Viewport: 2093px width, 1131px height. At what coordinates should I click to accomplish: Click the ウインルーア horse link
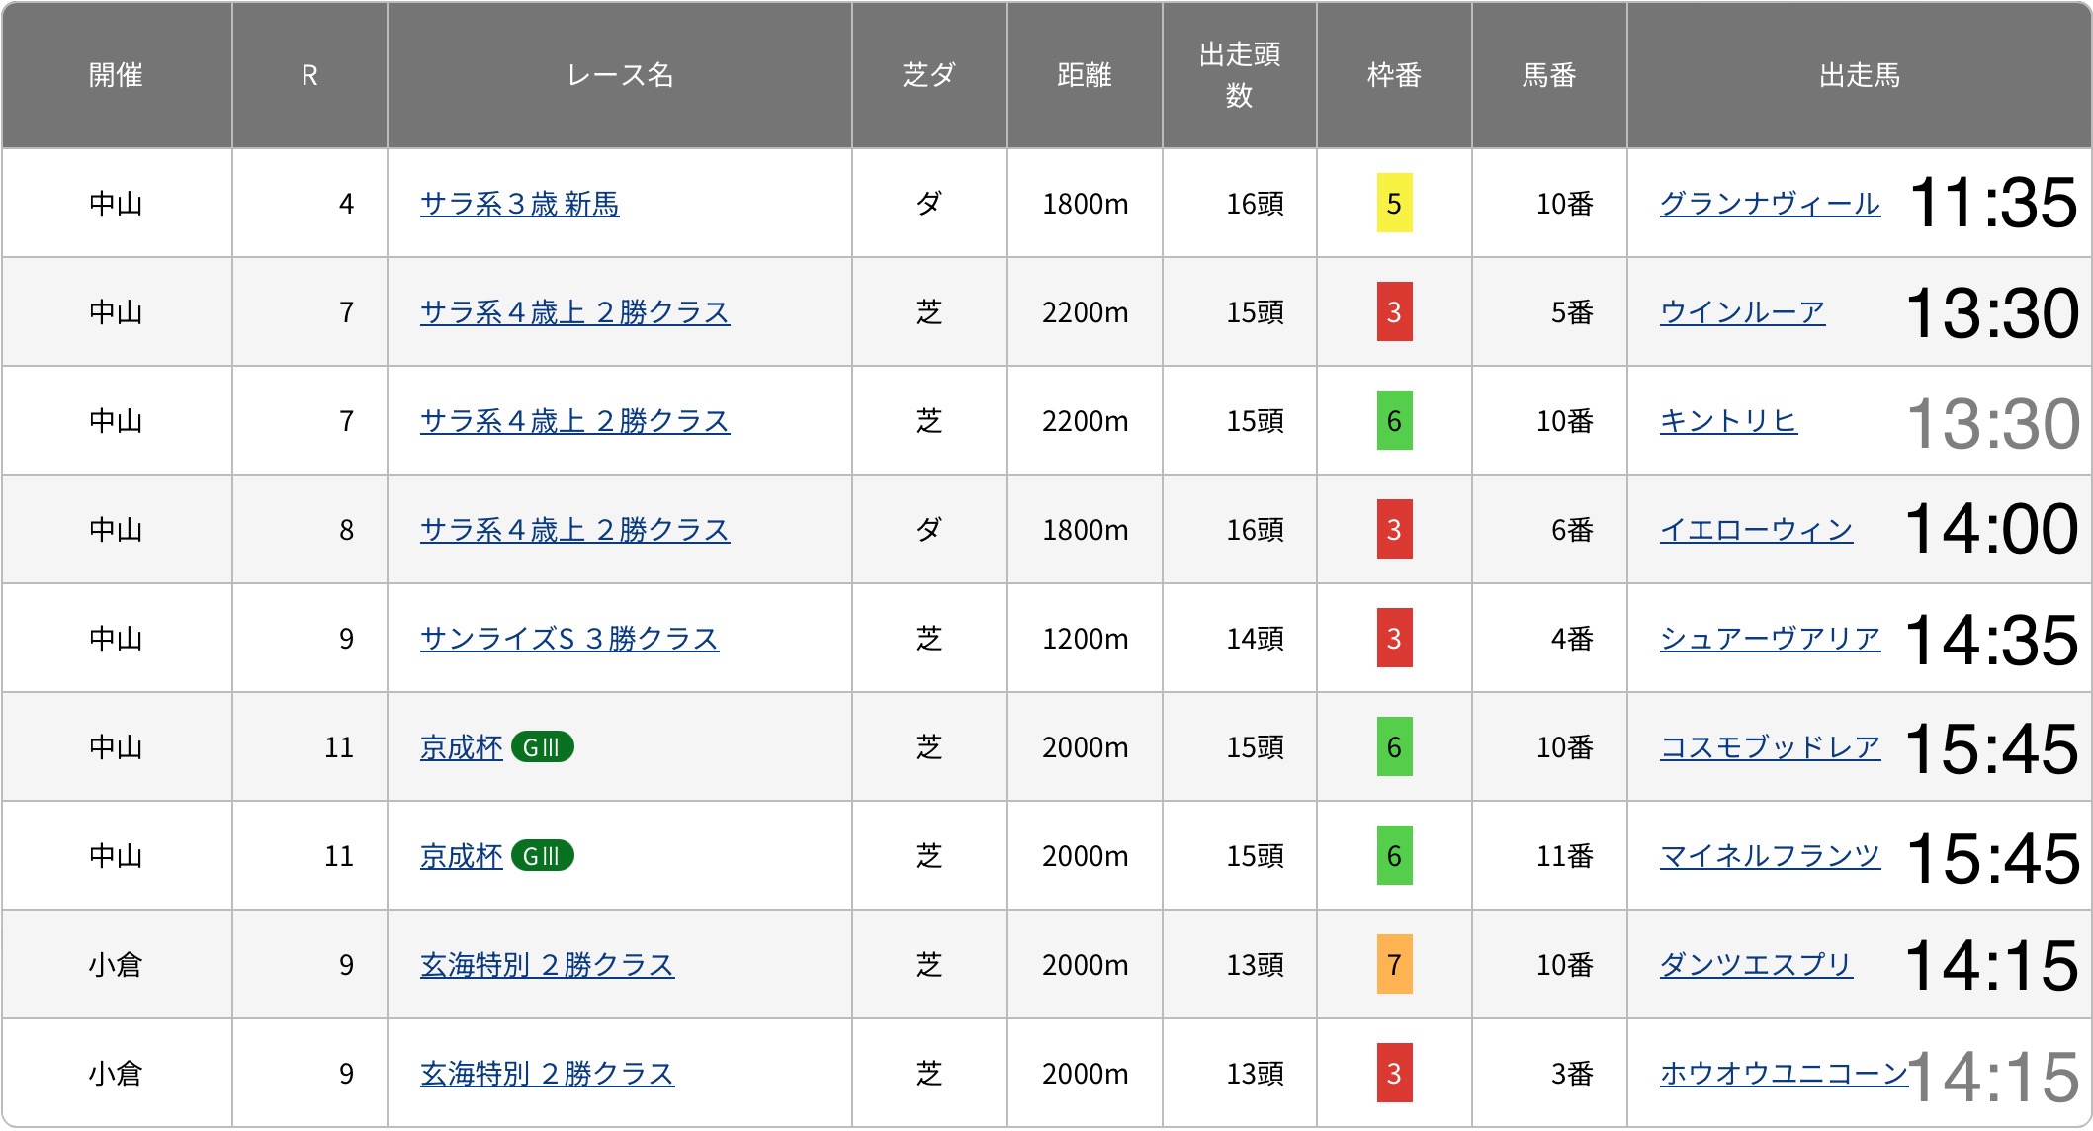1741,312
